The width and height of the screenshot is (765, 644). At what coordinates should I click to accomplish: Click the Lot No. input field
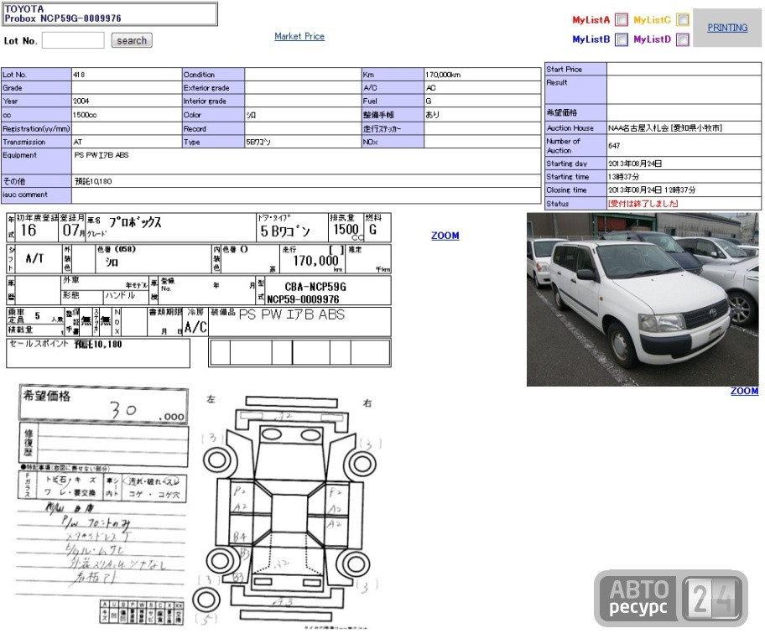(x=73, y=40)
